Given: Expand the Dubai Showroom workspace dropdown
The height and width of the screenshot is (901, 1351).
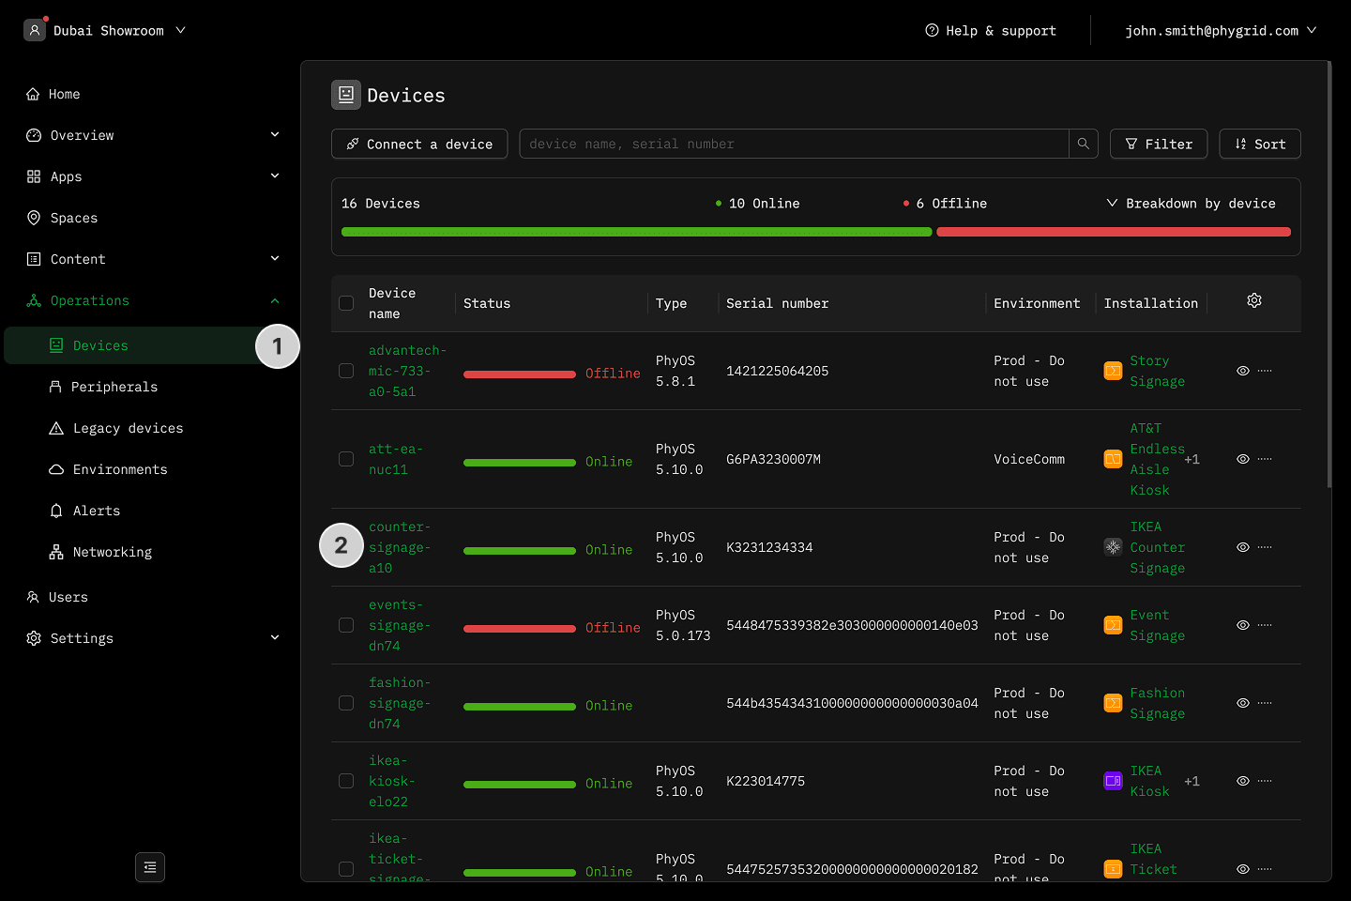Looking at the screenshot, I should pyautogui.click(x=181, y=30).
